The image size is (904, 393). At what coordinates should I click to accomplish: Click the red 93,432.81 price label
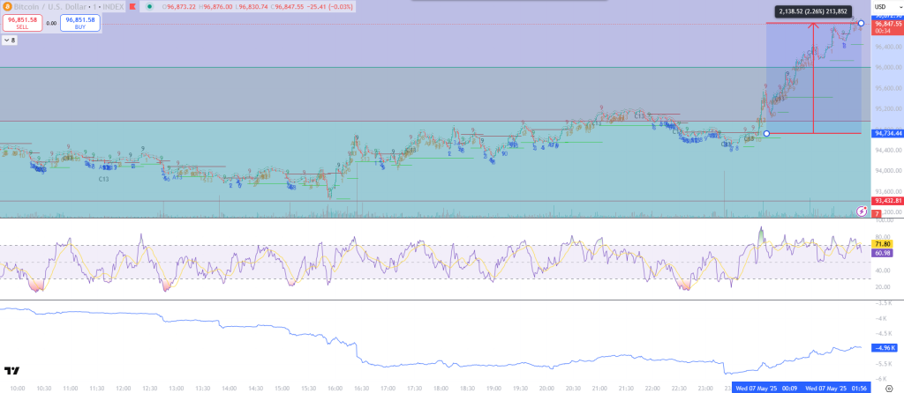coord(887,201)
